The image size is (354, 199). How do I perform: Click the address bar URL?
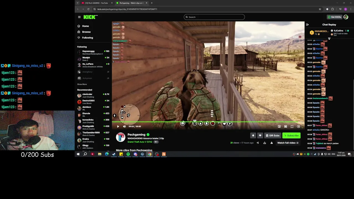click(127, 9)
